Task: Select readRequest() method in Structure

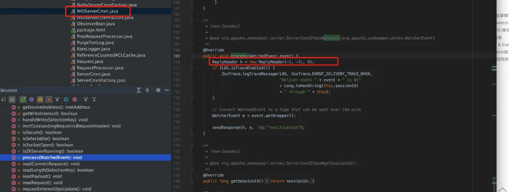Action: 42,183
